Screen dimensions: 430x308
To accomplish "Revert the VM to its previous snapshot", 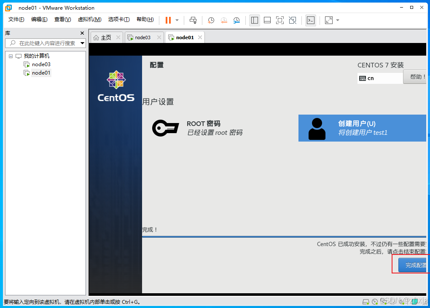I will (224, 20).
